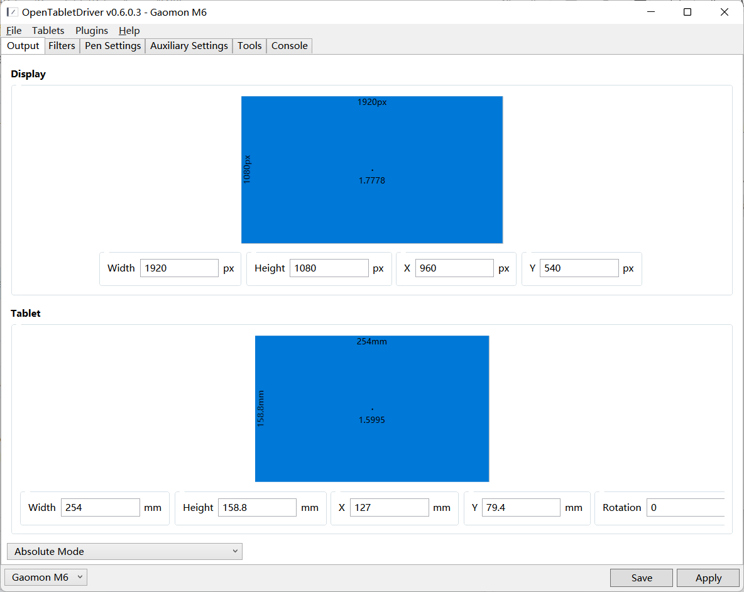The height and width of the screenshot is (592, 744).
Task: Click the Tablet Rotation input field
Action: point(686,508)
